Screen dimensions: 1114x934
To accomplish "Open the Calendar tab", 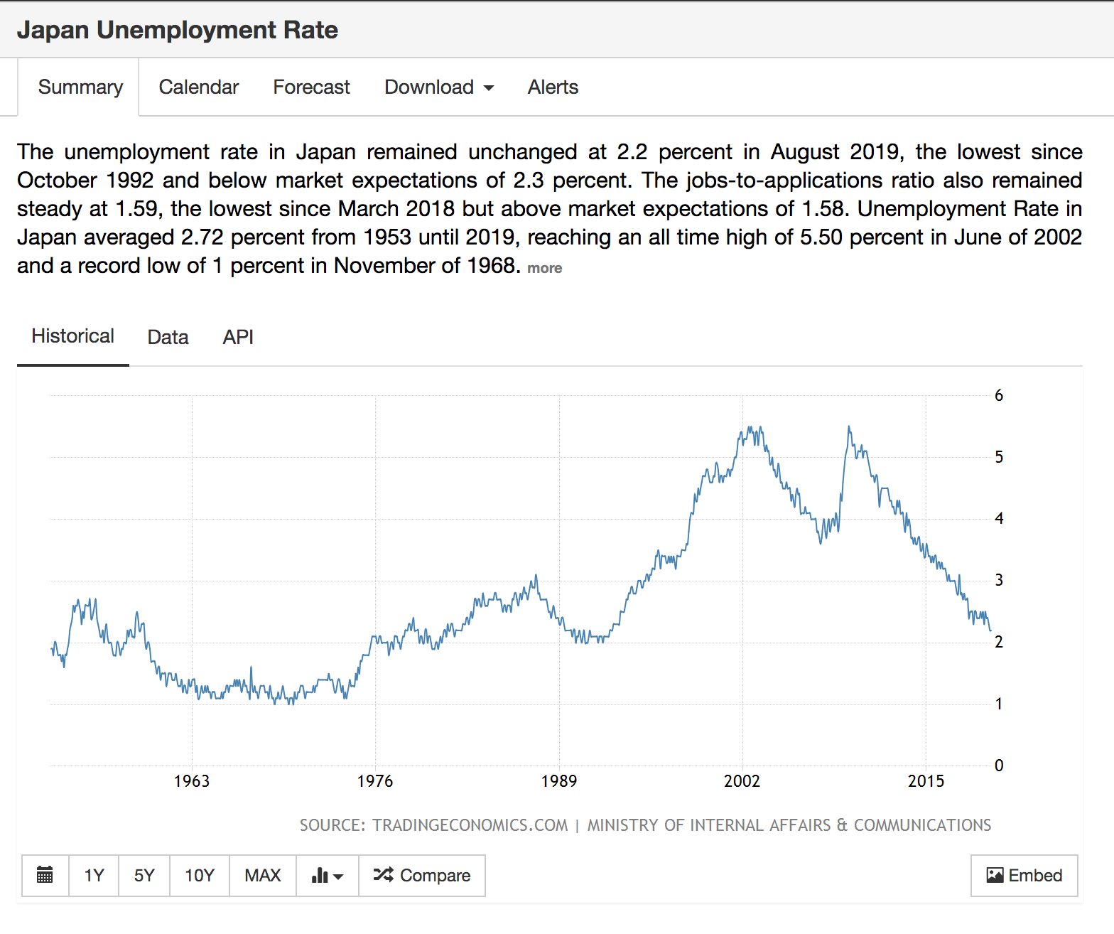I will coord(198,87).
